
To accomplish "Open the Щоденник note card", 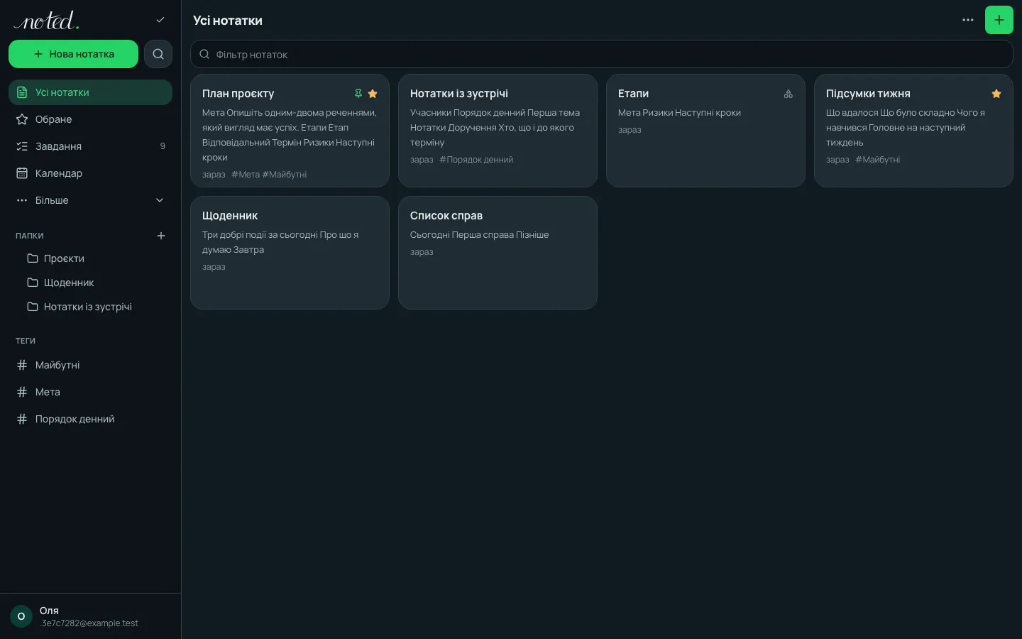I will 290,253.
